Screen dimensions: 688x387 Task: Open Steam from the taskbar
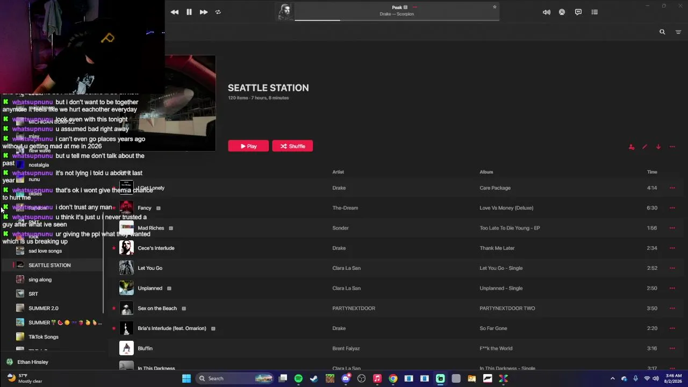coord(314,378)
